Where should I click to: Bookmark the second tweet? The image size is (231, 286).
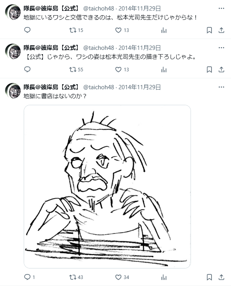(209, 69)
